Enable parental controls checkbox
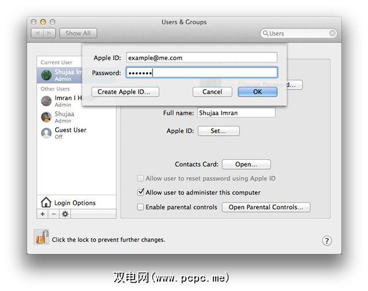368x291 pixels. 140,207
